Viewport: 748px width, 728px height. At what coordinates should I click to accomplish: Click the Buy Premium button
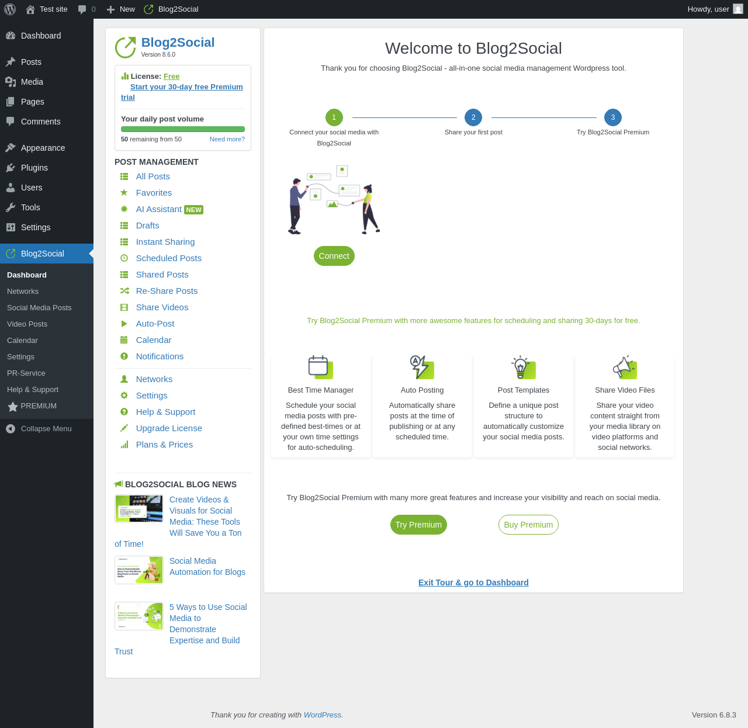528,525
